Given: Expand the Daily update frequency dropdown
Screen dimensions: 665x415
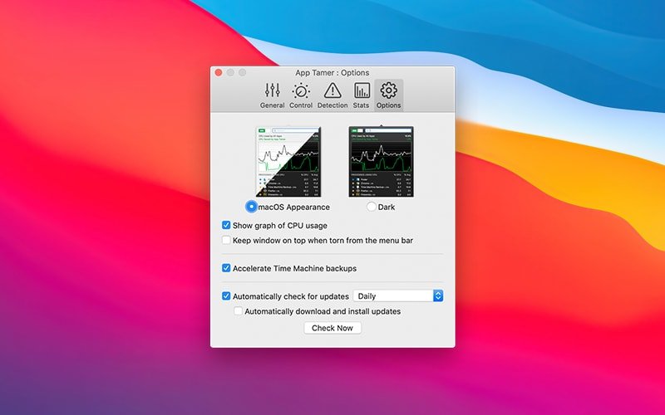Looking at the screenshot, I should coord(398,295).
